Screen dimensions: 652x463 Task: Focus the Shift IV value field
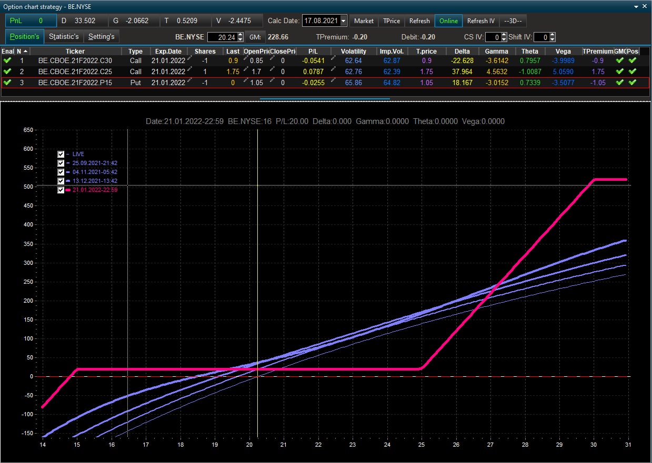541,37
